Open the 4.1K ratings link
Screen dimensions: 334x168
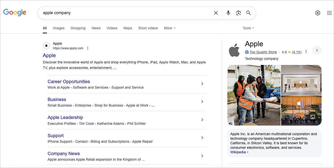297,52
